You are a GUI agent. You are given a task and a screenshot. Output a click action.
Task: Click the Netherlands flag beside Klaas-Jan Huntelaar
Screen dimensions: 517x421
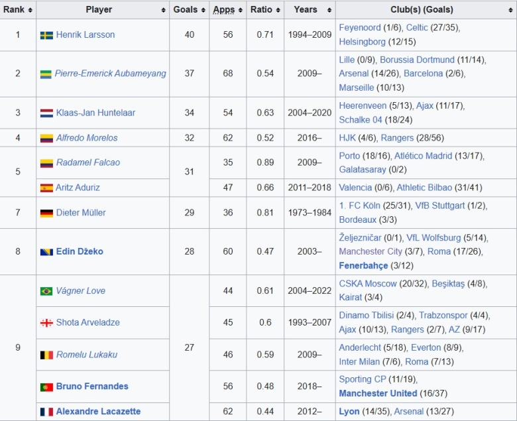[46, 113]
